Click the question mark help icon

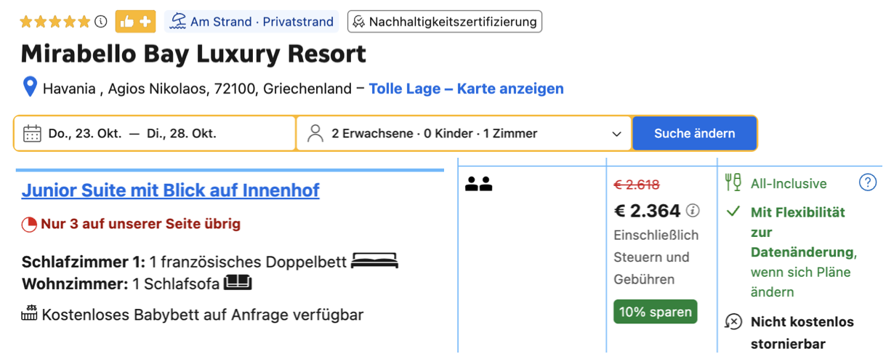coord(868,182)
